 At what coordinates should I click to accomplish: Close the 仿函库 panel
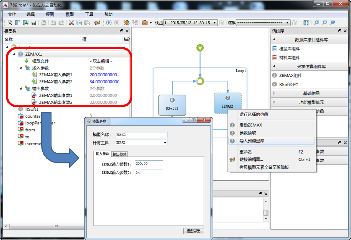pos(345,31)
